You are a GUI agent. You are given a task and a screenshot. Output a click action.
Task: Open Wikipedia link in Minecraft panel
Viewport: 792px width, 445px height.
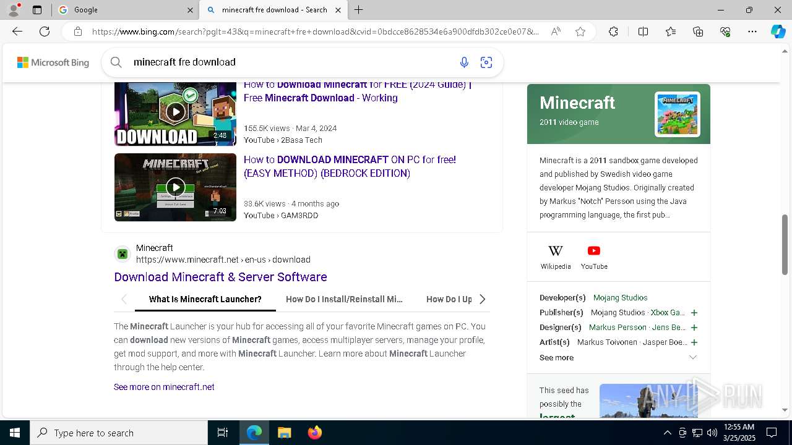(556, 256)
